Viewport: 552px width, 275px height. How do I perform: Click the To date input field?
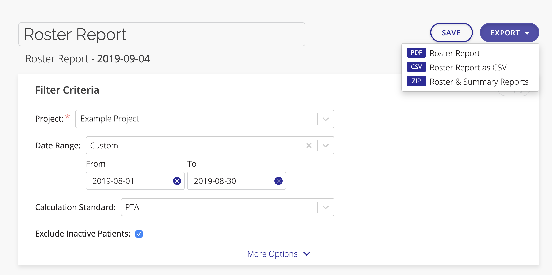pos(236,181)
